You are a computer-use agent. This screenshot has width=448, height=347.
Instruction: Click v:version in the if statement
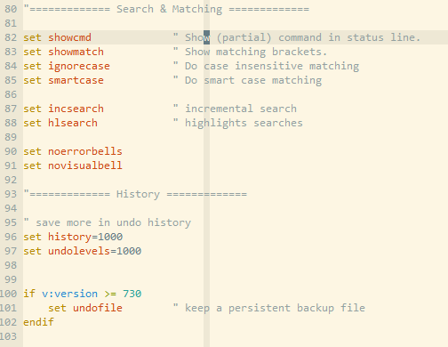pos(69,294)
